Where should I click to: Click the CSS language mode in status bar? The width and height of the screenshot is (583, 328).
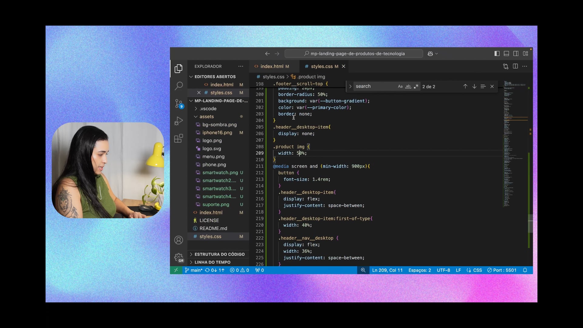pyautogui.click(x=477, y=270)
